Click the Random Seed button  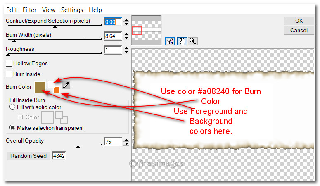tap(28, 156)
